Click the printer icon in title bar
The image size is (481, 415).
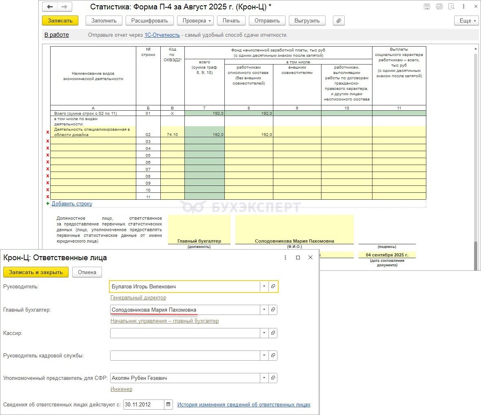[x=439, y=7]
